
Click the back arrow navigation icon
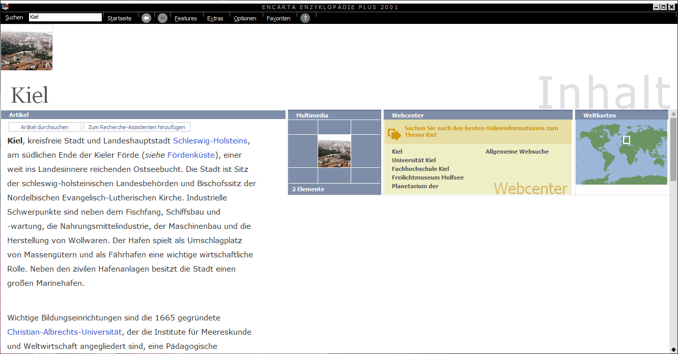(146, 18)
